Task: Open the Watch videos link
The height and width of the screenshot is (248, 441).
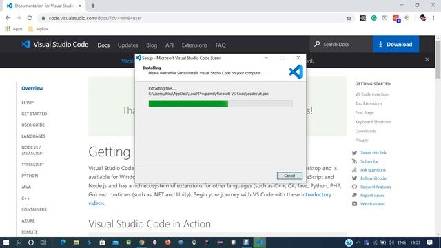Action: tap(372, 204)
